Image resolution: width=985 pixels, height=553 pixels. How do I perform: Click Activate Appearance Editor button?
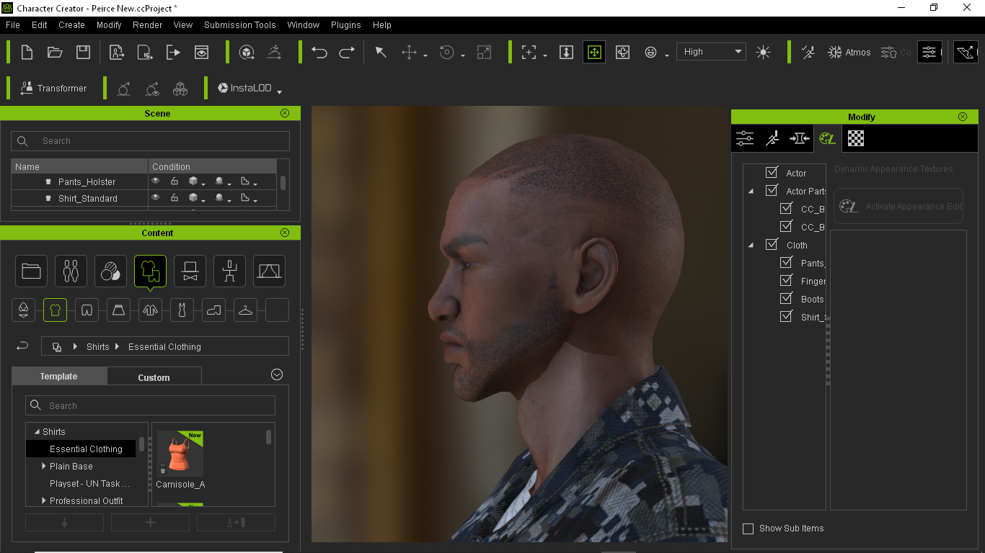click(x=899, y=207)
